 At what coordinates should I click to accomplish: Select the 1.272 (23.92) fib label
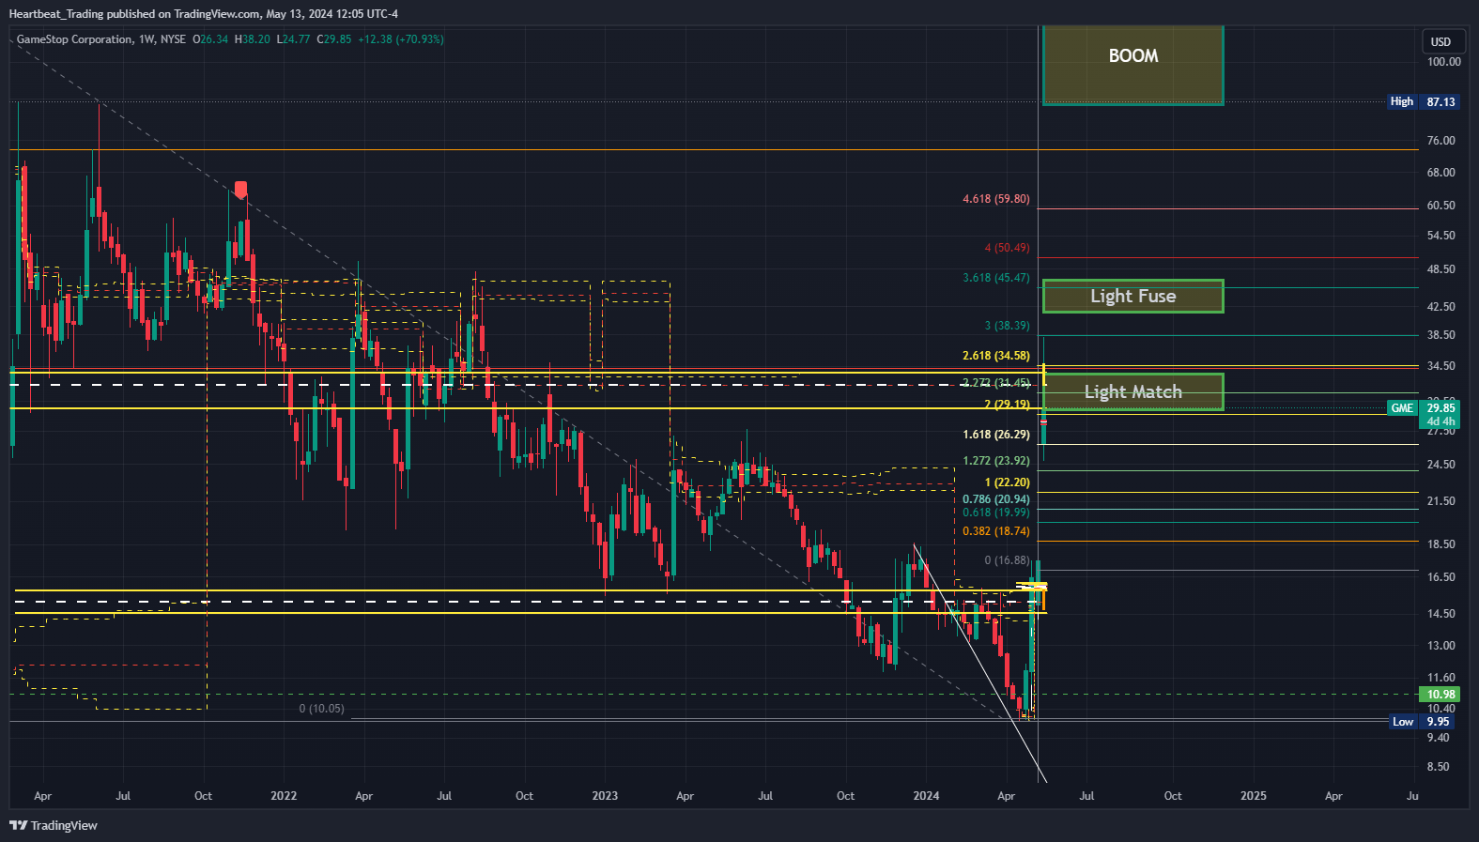tap(995, 461)
